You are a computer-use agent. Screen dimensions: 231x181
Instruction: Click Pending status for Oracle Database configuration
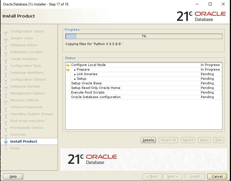[x=207, y=97]
